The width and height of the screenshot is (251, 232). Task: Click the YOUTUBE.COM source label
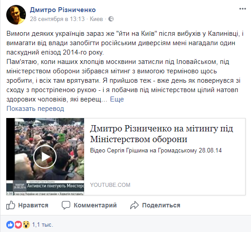[x=110, y=185]
